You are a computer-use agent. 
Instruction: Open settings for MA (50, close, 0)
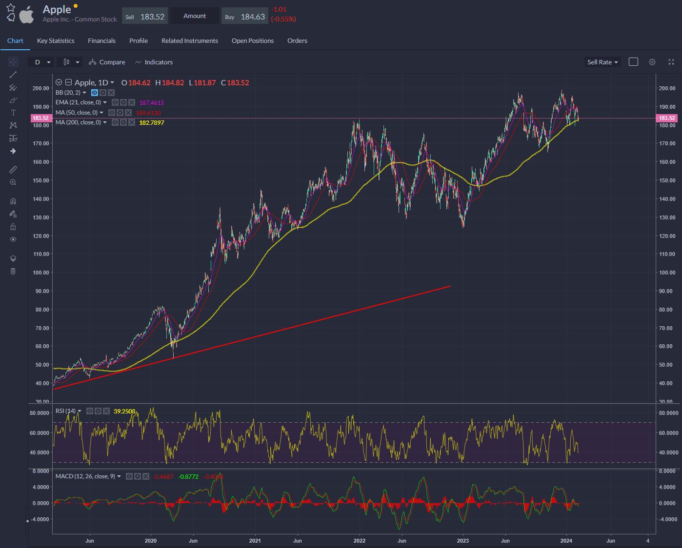point(120,113)
